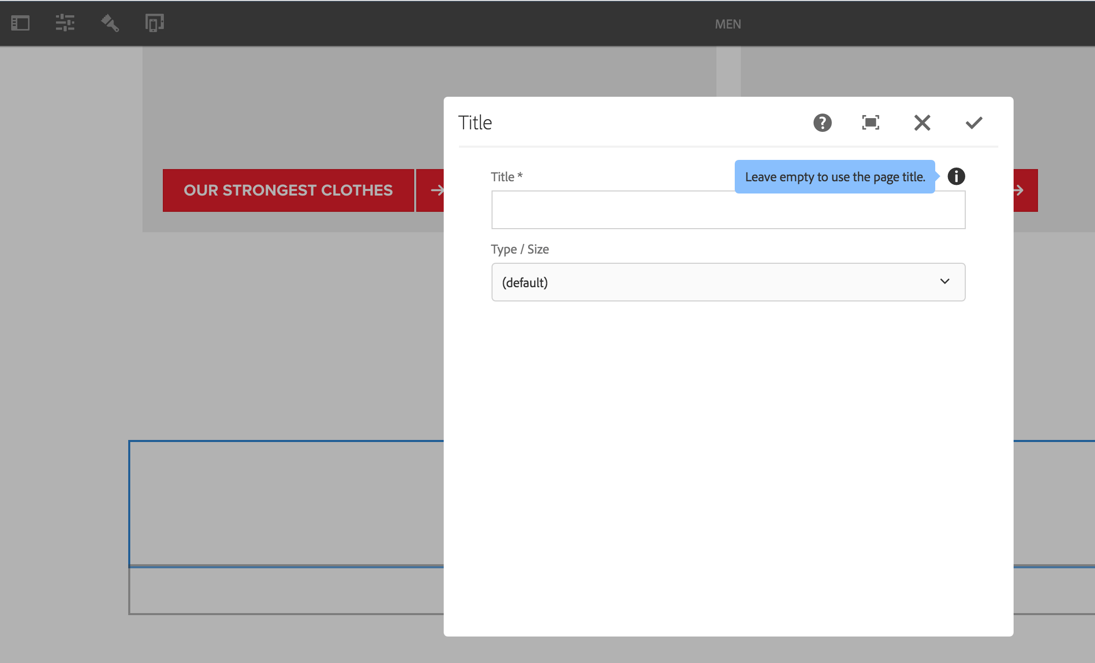Click the OUR STRONGEST CLOTHES button
1095x663 pixels.
pyautogui.click(x=288, y=190)
